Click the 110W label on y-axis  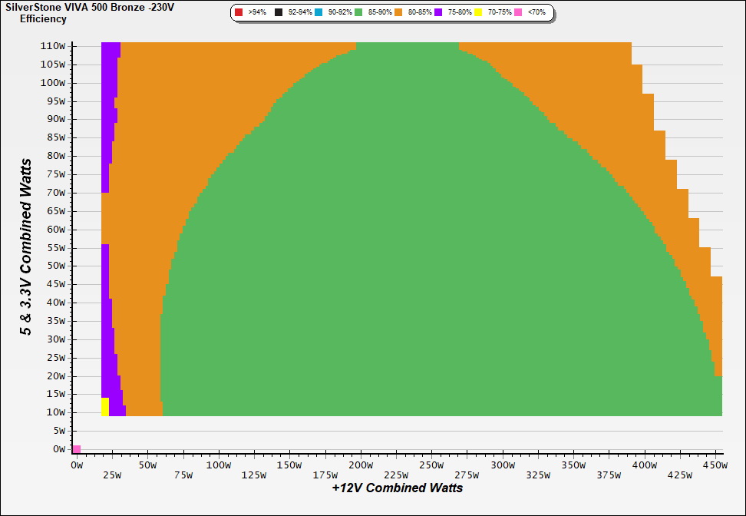point(53,46)
